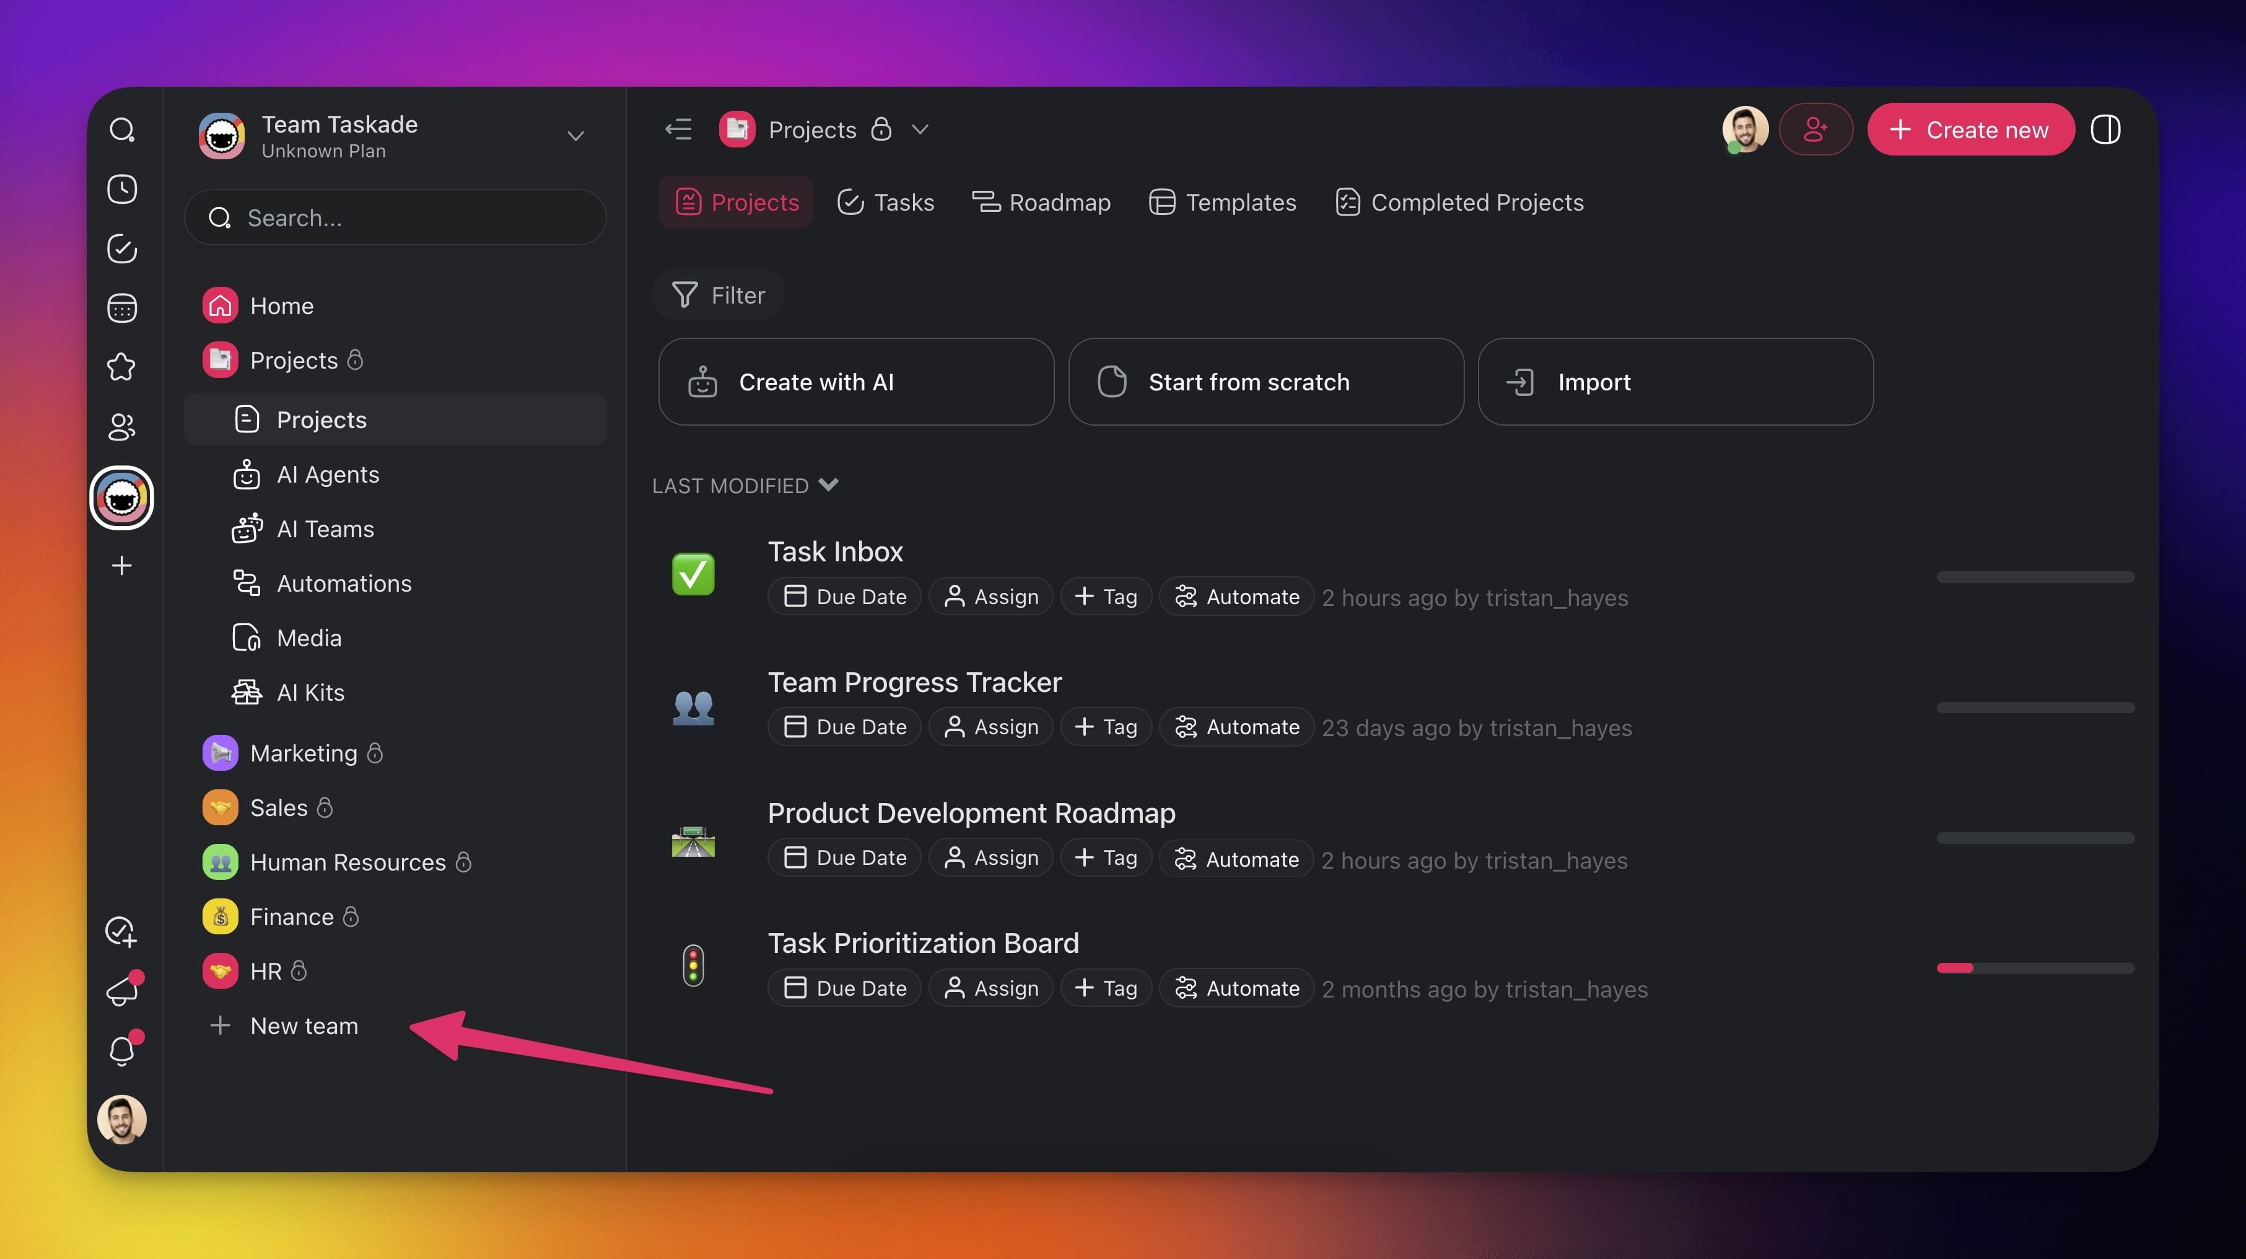
Task: Click the invite member person-plus icon
Action: (x=1816, y=130)
